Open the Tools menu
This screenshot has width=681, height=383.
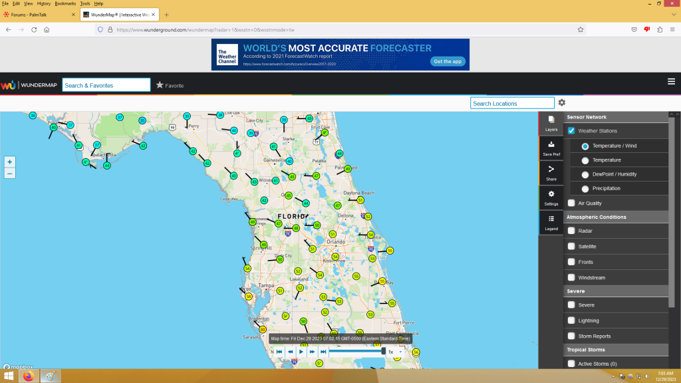tap(85, 3)
